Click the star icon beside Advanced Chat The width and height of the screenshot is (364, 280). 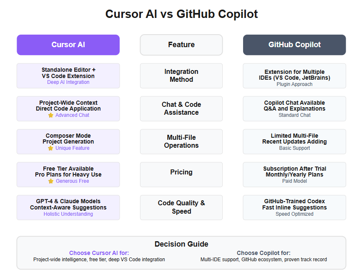point(51,115)
